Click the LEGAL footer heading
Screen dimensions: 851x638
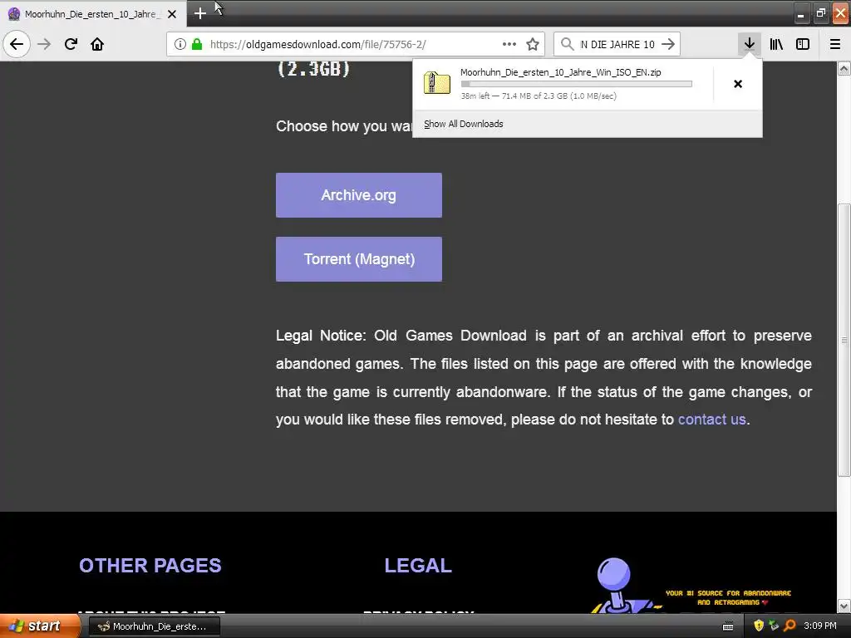418,565
